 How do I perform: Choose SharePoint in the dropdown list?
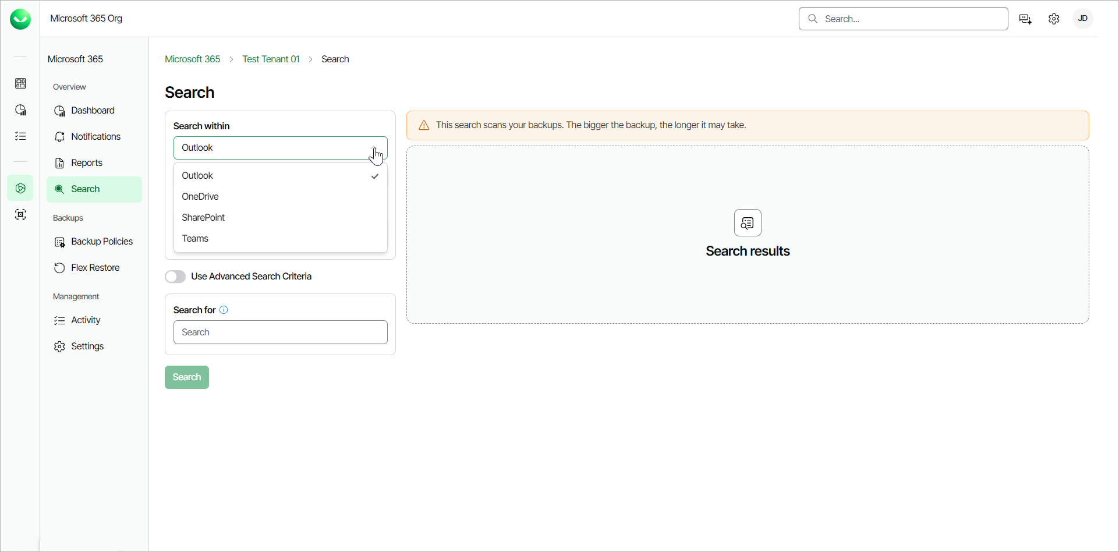pos(281,218)
